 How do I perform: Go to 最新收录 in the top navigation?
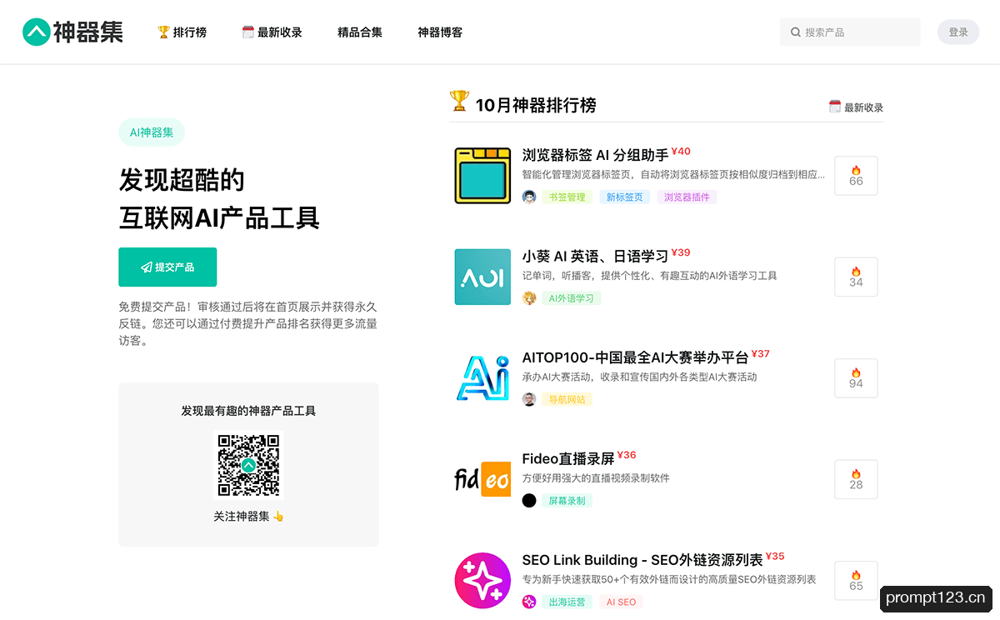272,32
